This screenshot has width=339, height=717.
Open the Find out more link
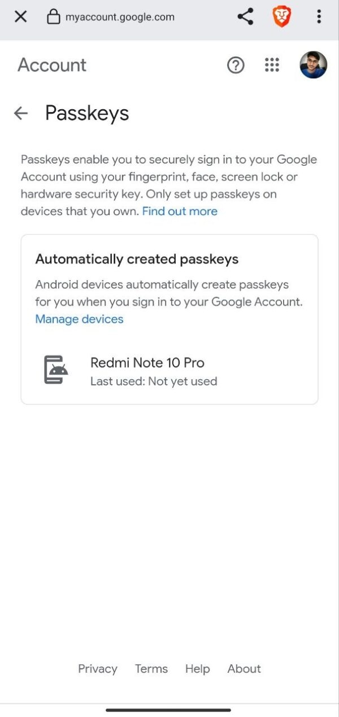click(x=179, y=211)
